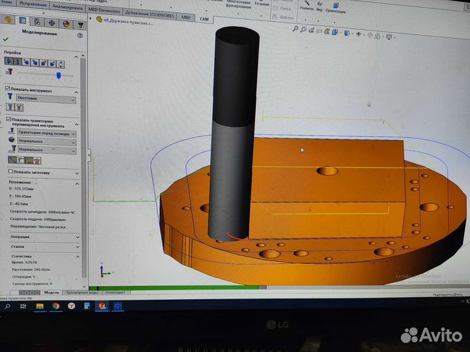Open the 'Хвостовик' tool display dropdown

(45, 100)
